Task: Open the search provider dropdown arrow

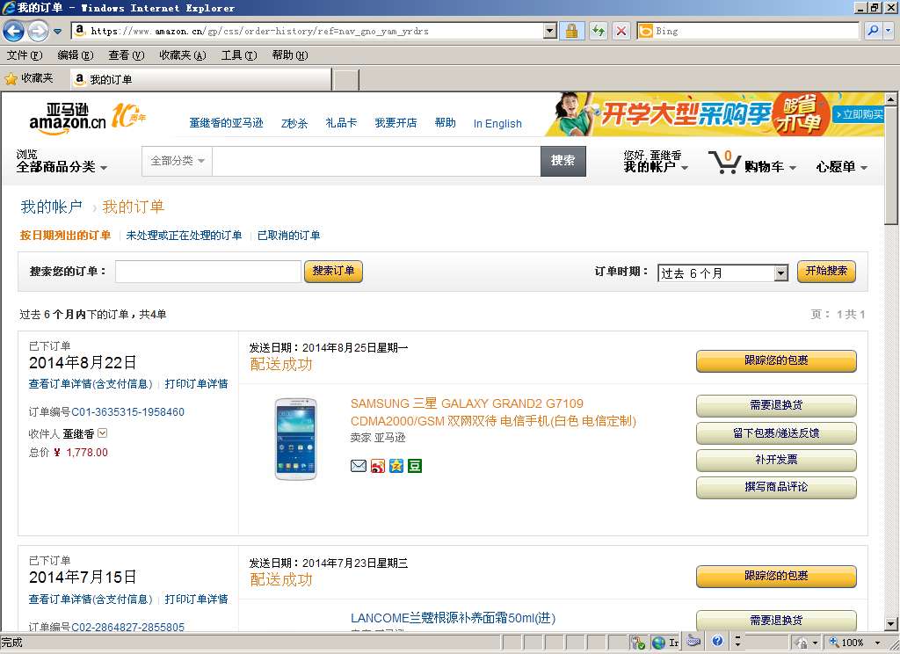Action: [x=888, y=31]
